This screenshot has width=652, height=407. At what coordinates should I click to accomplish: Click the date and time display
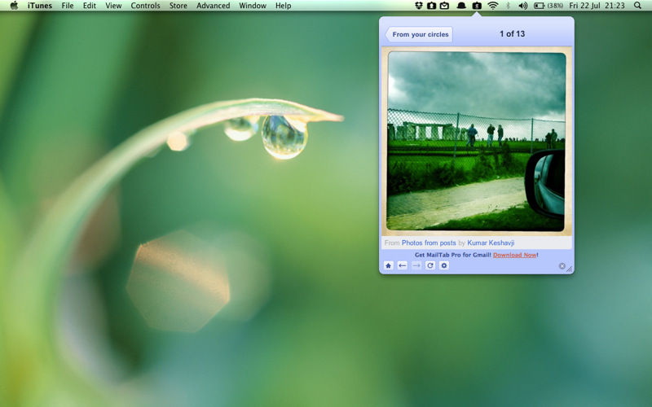597,6
